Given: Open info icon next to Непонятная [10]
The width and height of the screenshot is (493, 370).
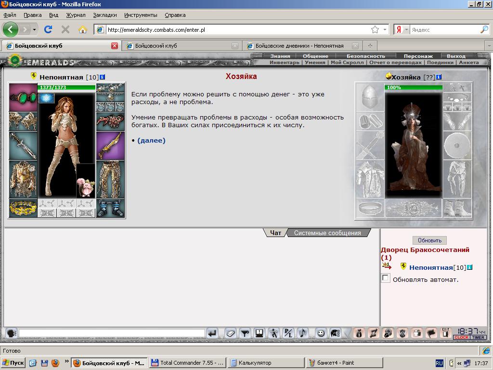Looking at the screenshot, I should click(102, 77).
